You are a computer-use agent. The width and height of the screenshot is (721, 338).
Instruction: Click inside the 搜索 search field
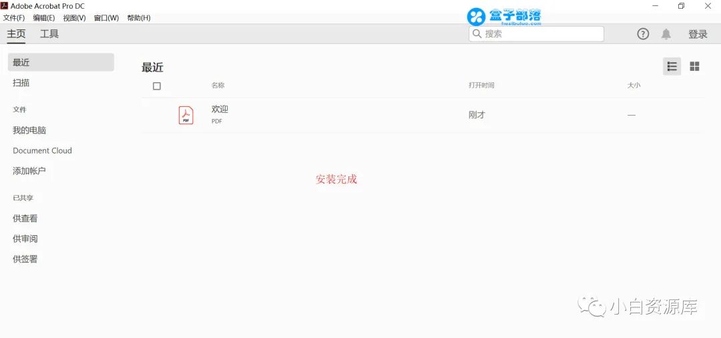click(536, 33)
